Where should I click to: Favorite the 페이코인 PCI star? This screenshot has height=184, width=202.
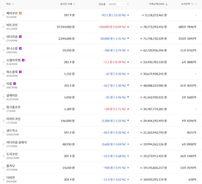tap(3, 15)
